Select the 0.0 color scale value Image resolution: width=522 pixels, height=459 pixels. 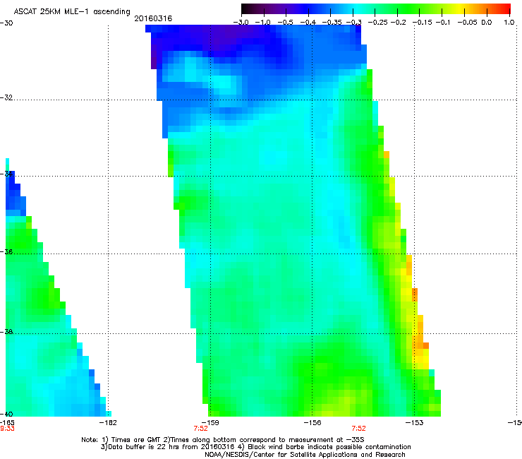[487, 23]
